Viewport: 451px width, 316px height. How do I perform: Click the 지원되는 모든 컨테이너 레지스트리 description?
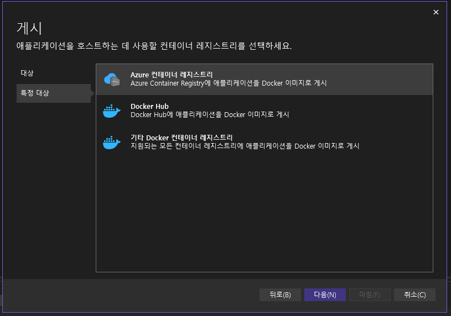point(245,146)
